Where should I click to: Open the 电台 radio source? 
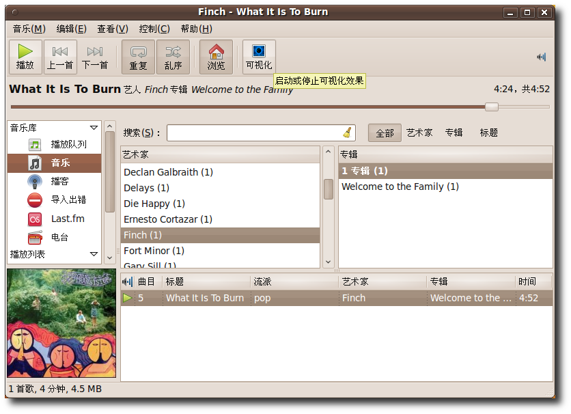point(54,238)
